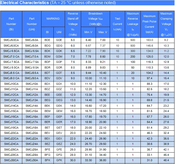
Task: Click the GEX uni marking cell
Action: click(x=59, y=139)
